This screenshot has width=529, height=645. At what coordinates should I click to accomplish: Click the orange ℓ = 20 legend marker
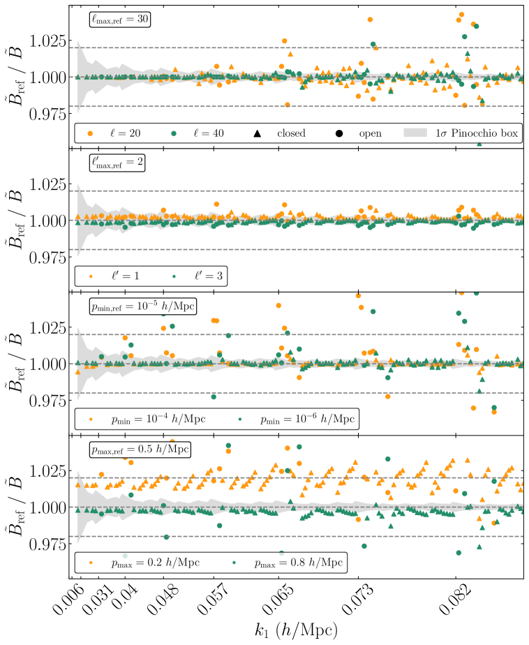(91, 133)
